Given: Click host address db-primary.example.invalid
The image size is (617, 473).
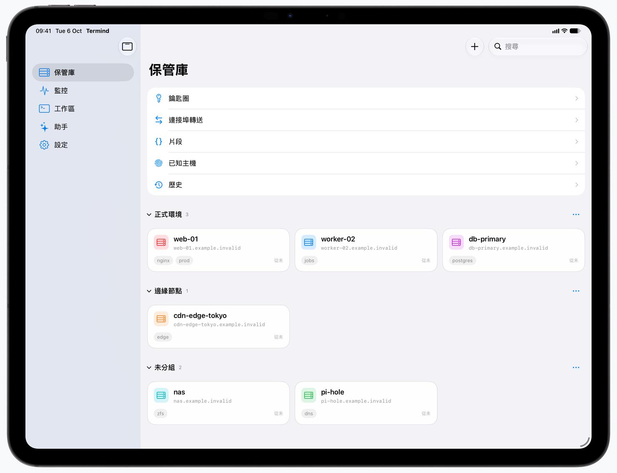Looking at the screenshot, I should click(x=508, y=248).
